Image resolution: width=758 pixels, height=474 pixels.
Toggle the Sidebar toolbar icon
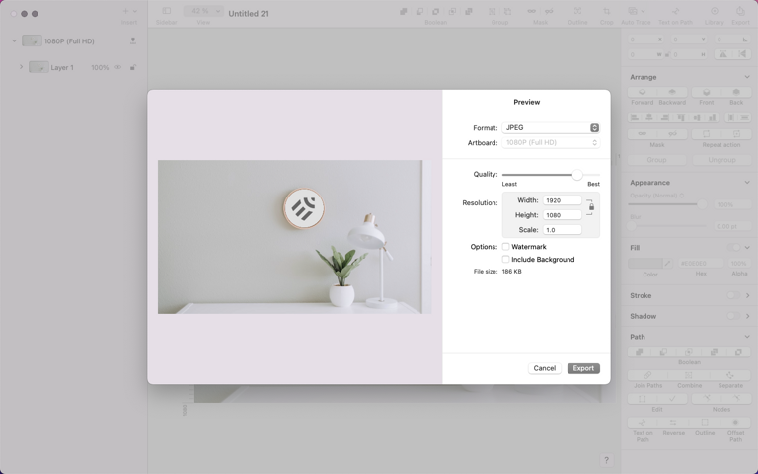tap(166, 11)
